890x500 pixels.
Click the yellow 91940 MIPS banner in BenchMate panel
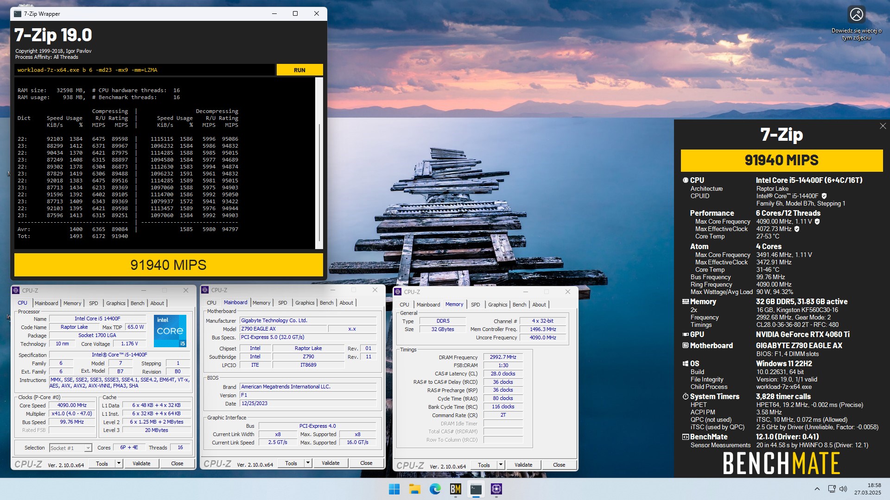[x=782, y=160]
